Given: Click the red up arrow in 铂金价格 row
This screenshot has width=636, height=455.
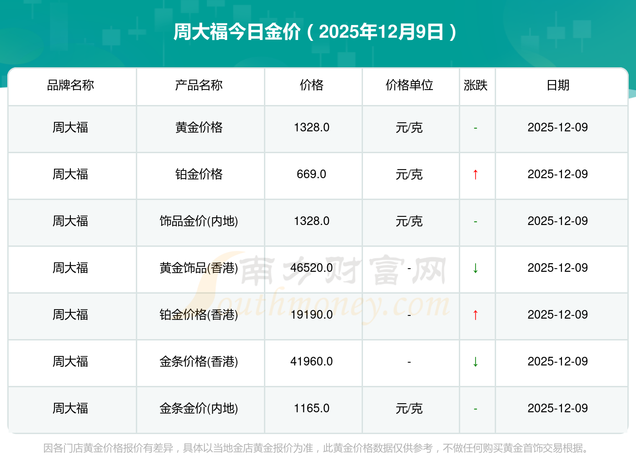Looking at the screenshot, I should [x=475, y=175].
